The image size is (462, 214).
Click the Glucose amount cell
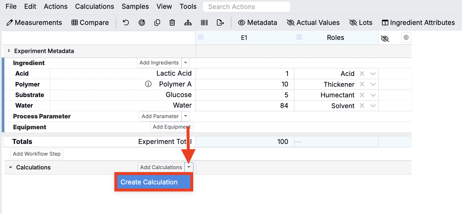[245, 95]
